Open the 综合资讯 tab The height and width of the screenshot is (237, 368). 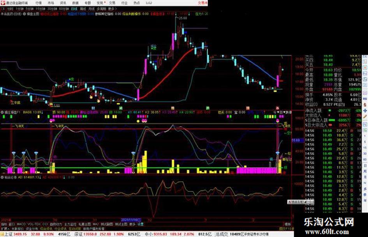46,228
